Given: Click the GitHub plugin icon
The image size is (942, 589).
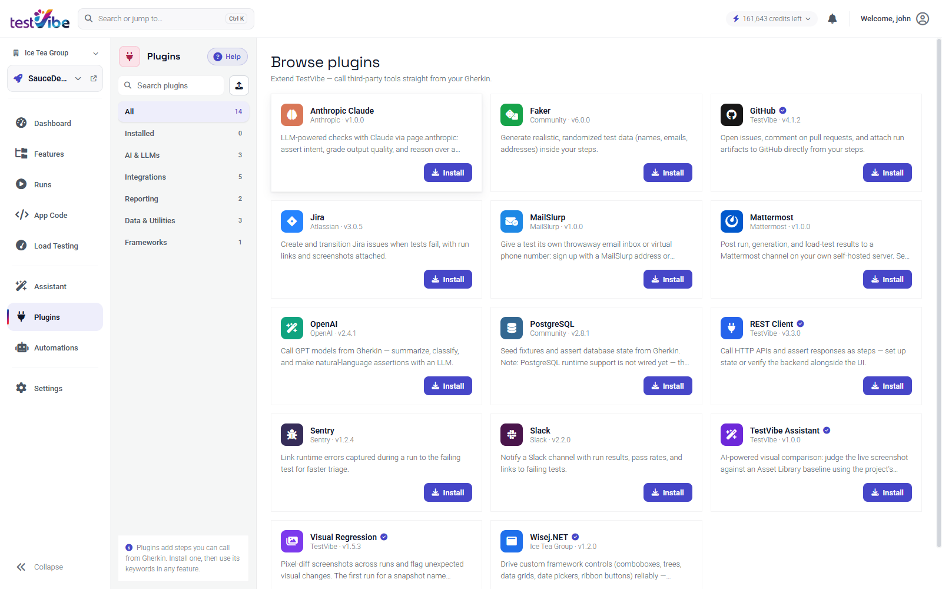Looking at the screenshot, I should [x=732, y=115].
